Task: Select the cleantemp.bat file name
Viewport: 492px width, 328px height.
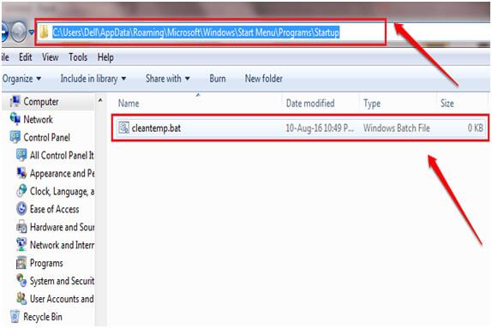Action: pyautogui.click(x=156, y=128)
